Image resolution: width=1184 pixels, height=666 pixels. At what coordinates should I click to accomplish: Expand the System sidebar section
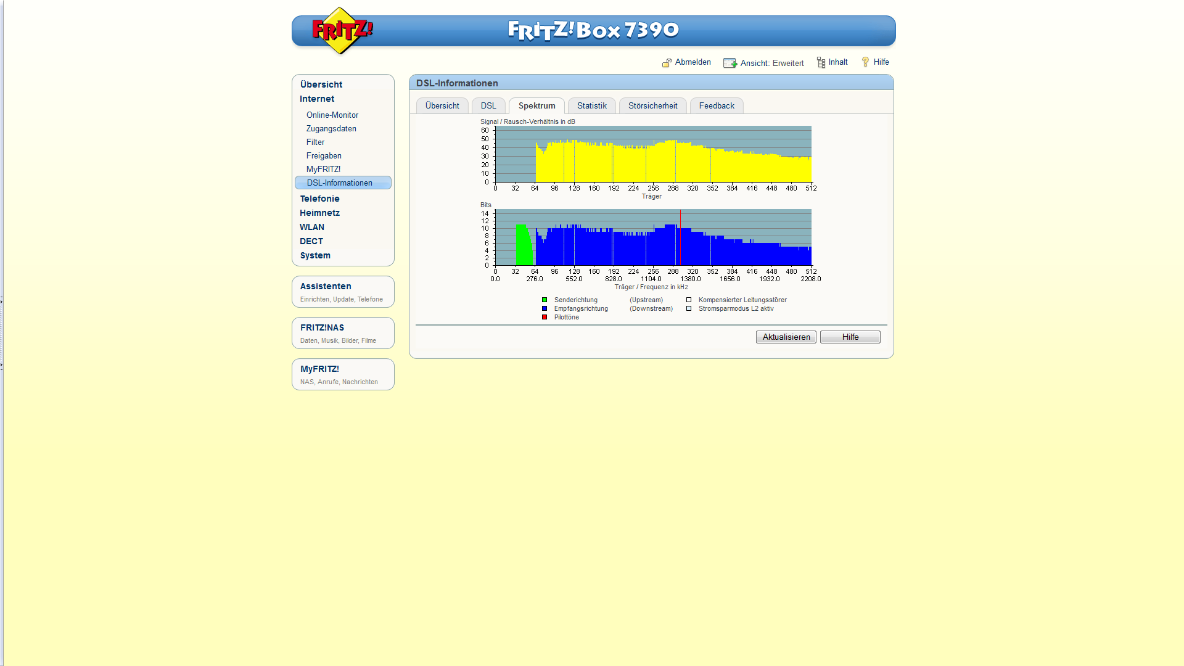(x=315, y=255)
